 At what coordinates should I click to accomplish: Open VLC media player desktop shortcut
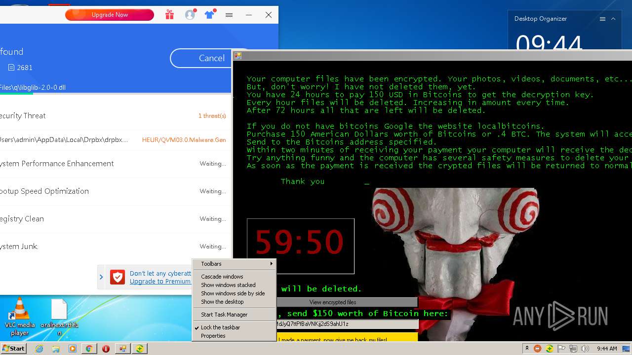click(x=20, y=317)
